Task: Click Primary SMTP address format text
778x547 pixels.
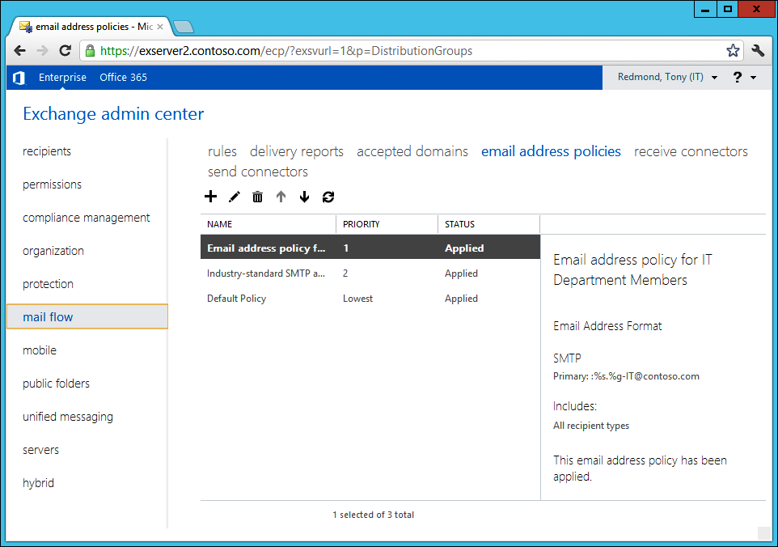Action: (626, 376)
